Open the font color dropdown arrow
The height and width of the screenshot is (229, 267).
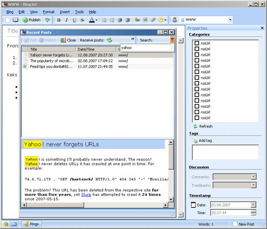(x=96, y=20)
